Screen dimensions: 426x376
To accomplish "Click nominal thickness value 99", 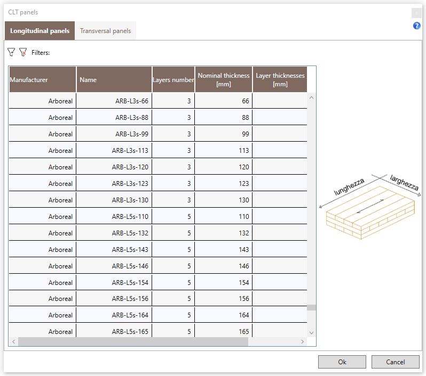I will 246,134.
